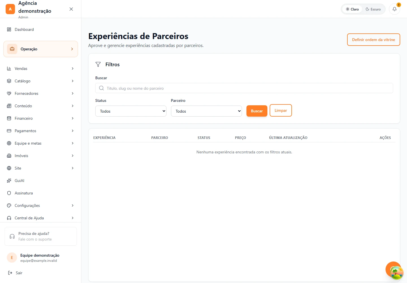Click the Vendas bar chart icon
Screen dimensions: 407x283
coord(9,68)
